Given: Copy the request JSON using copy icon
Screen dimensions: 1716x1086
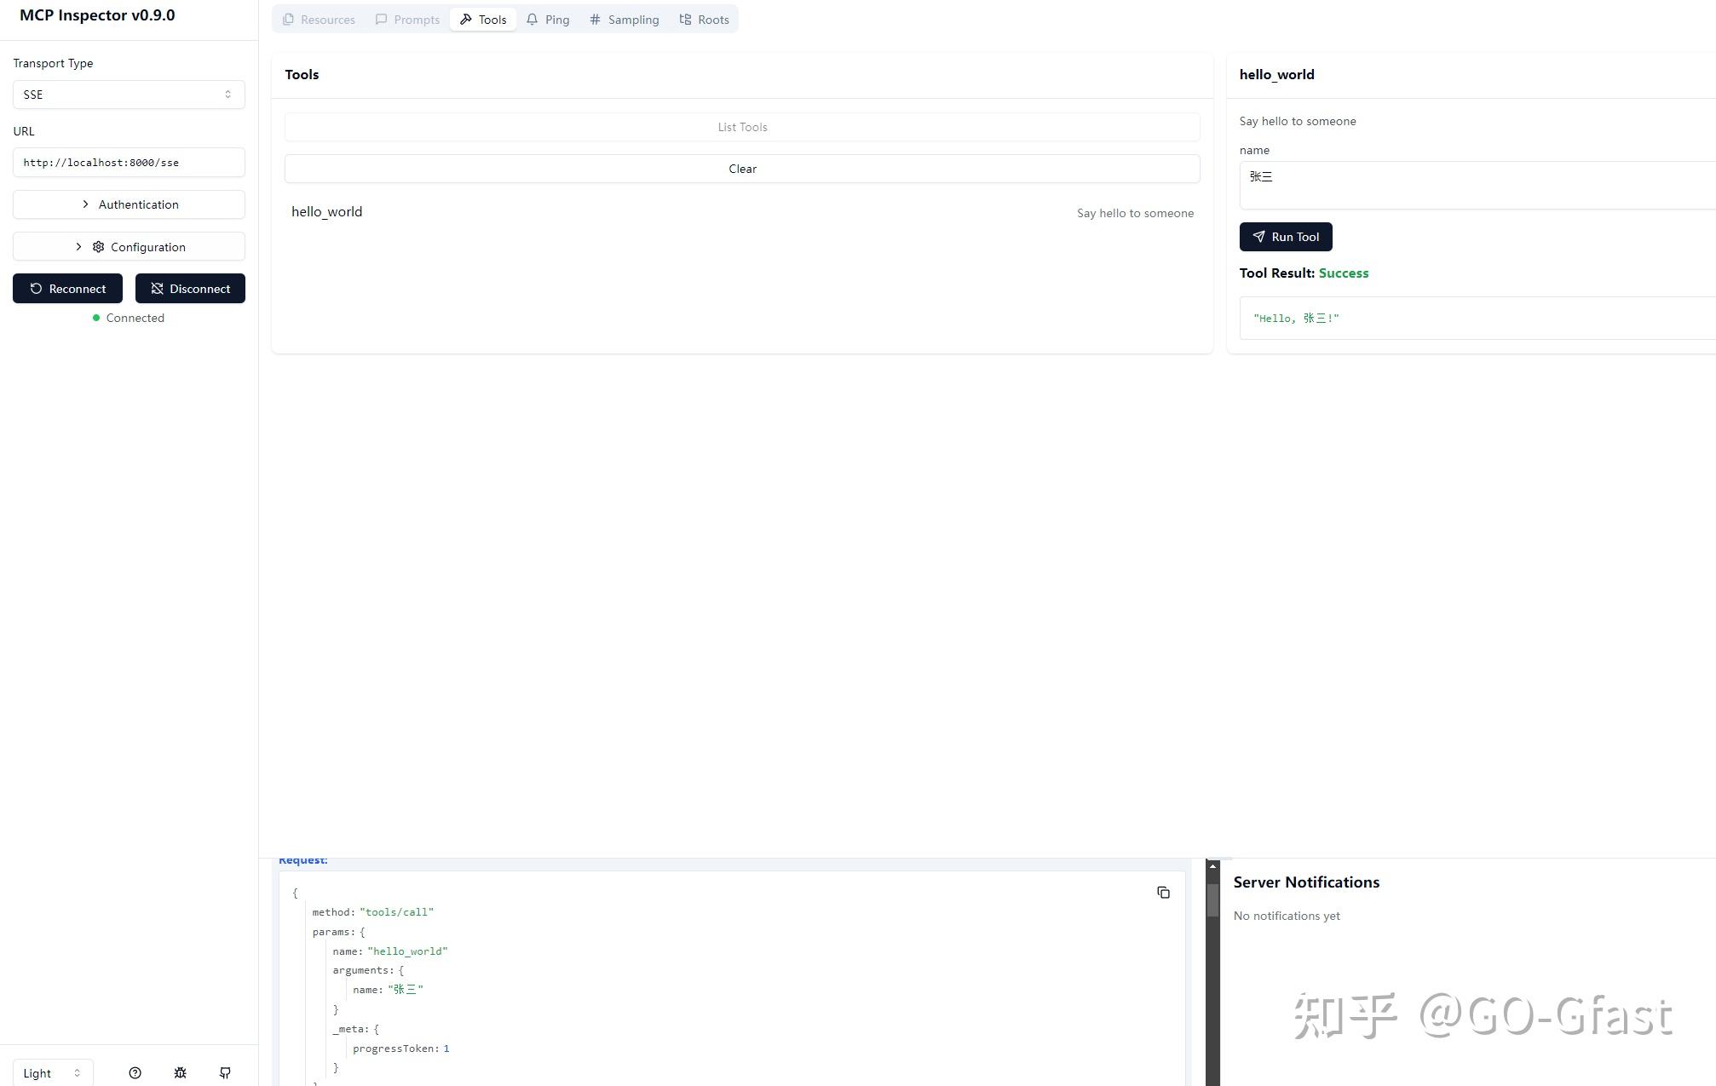Looking at the screenshot, I should click(1163, 892).
